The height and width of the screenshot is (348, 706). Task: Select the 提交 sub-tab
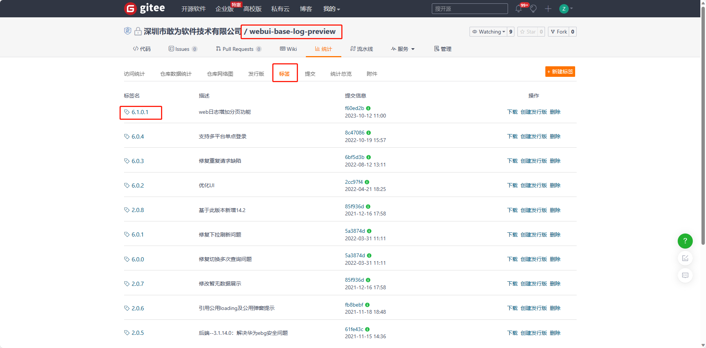point(310,74)
